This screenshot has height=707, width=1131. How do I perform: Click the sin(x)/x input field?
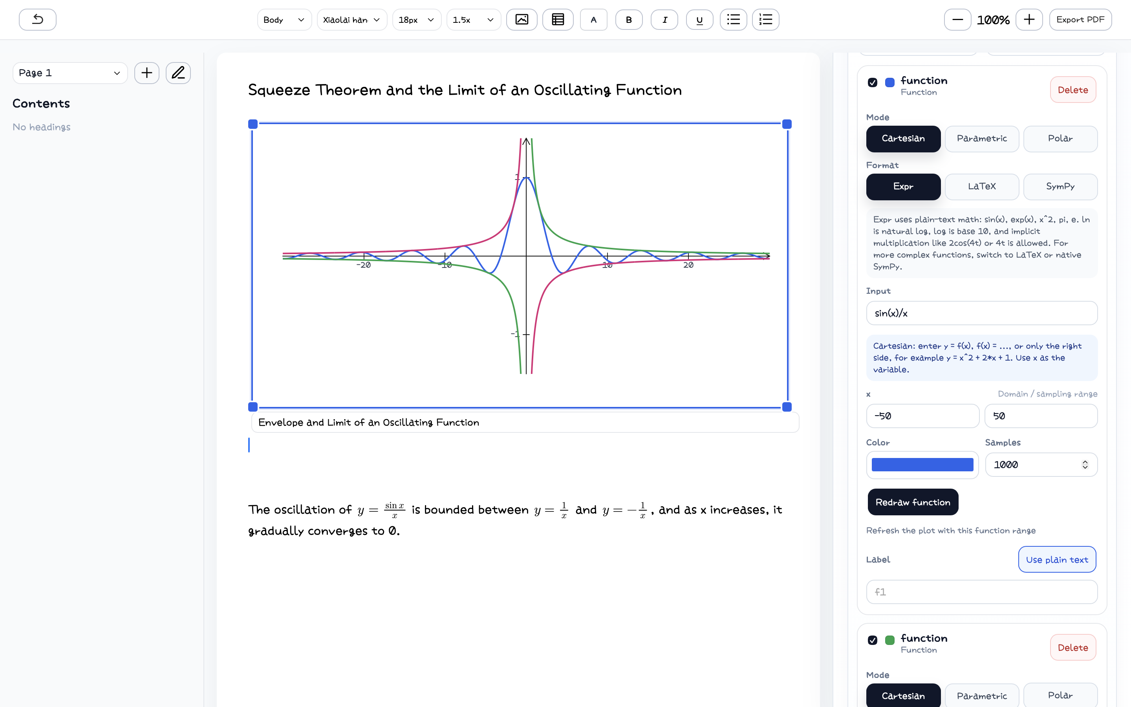[981, 313]
